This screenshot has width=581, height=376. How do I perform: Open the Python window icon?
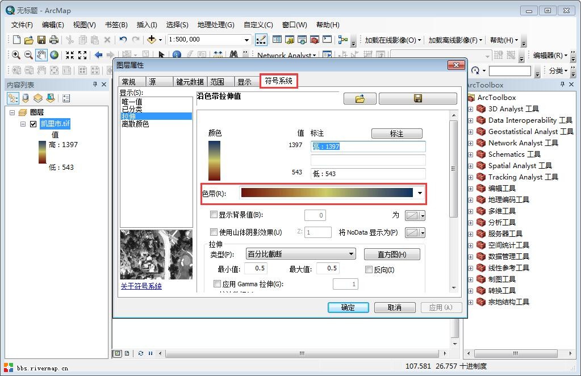327,40
